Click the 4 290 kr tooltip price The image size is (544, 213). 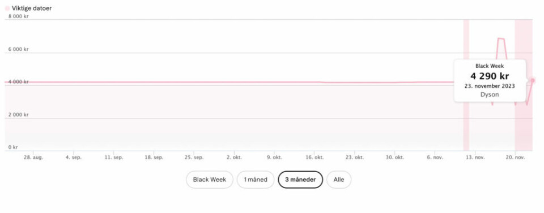490,76
